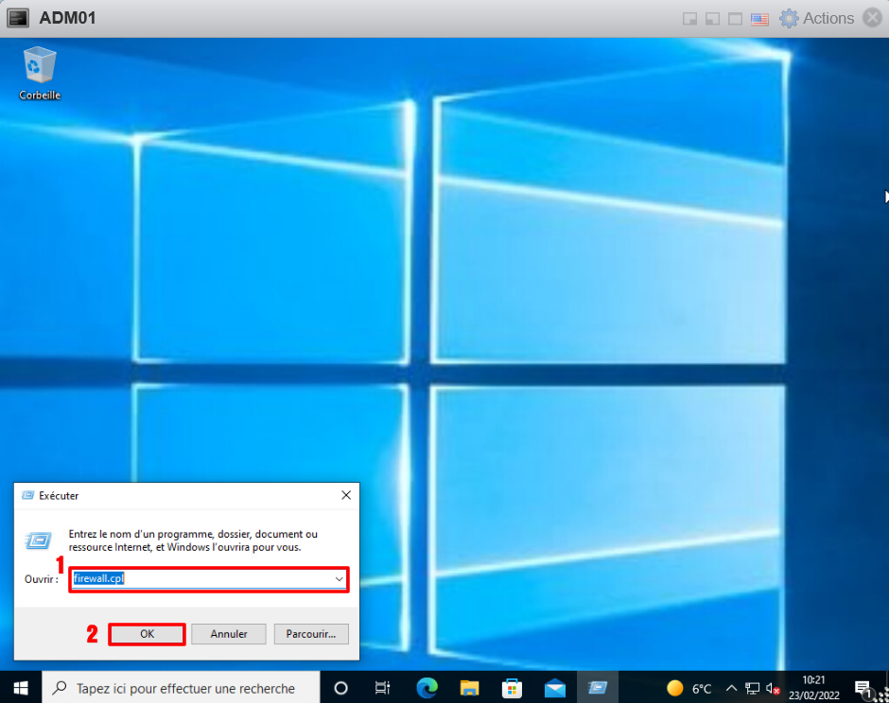
Task: Open Microsoft Store from the taskbar
Action: 512,688
